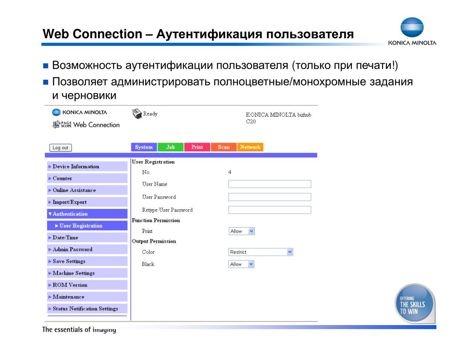Open the Black permission dropdown
This screenshot has width=456, height=342.
click(241, 264)
